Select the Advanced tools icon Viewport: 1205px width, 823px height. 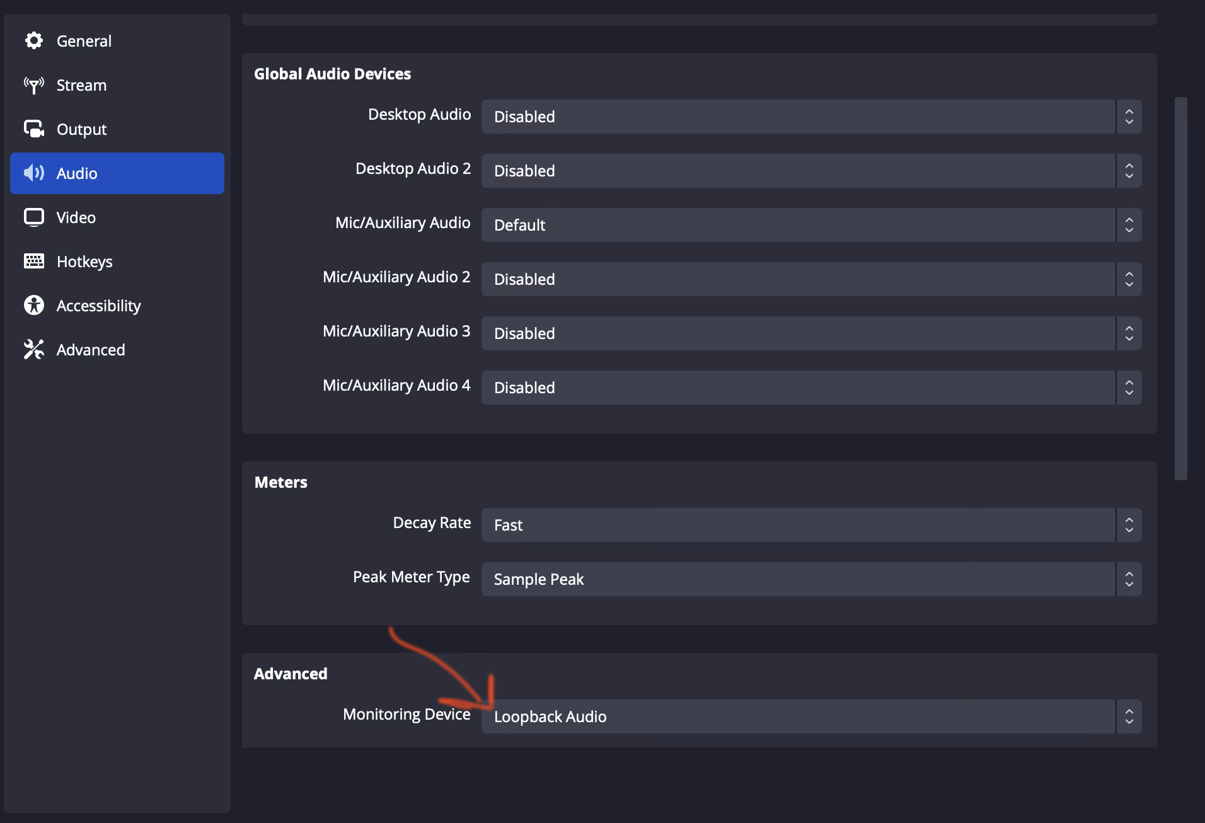[34, 350]
